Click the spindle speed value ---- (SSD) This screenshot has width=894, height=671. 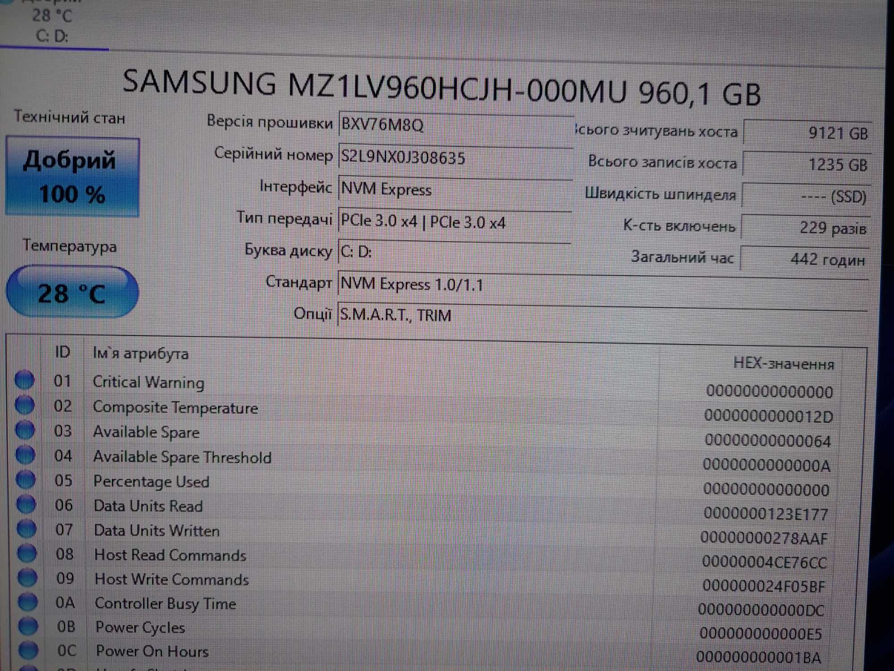[806, 196]
